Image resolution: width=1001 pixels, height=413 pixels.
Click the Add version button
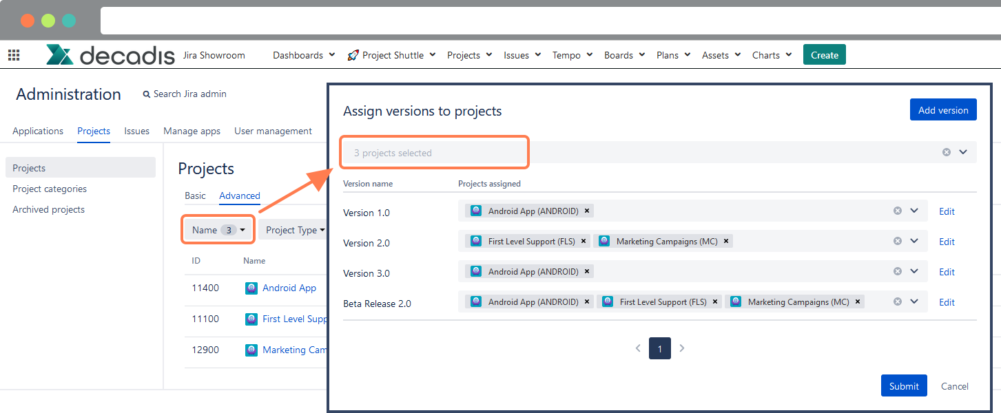point(943,109)
